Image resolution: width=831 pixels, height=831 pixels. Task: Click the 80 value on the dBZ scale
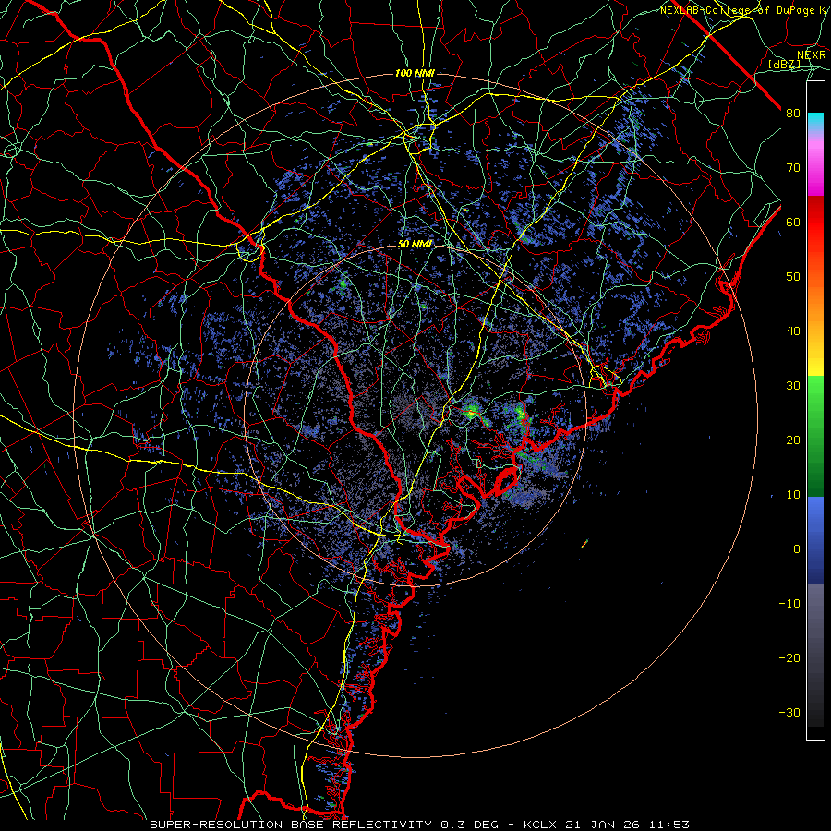793,113
